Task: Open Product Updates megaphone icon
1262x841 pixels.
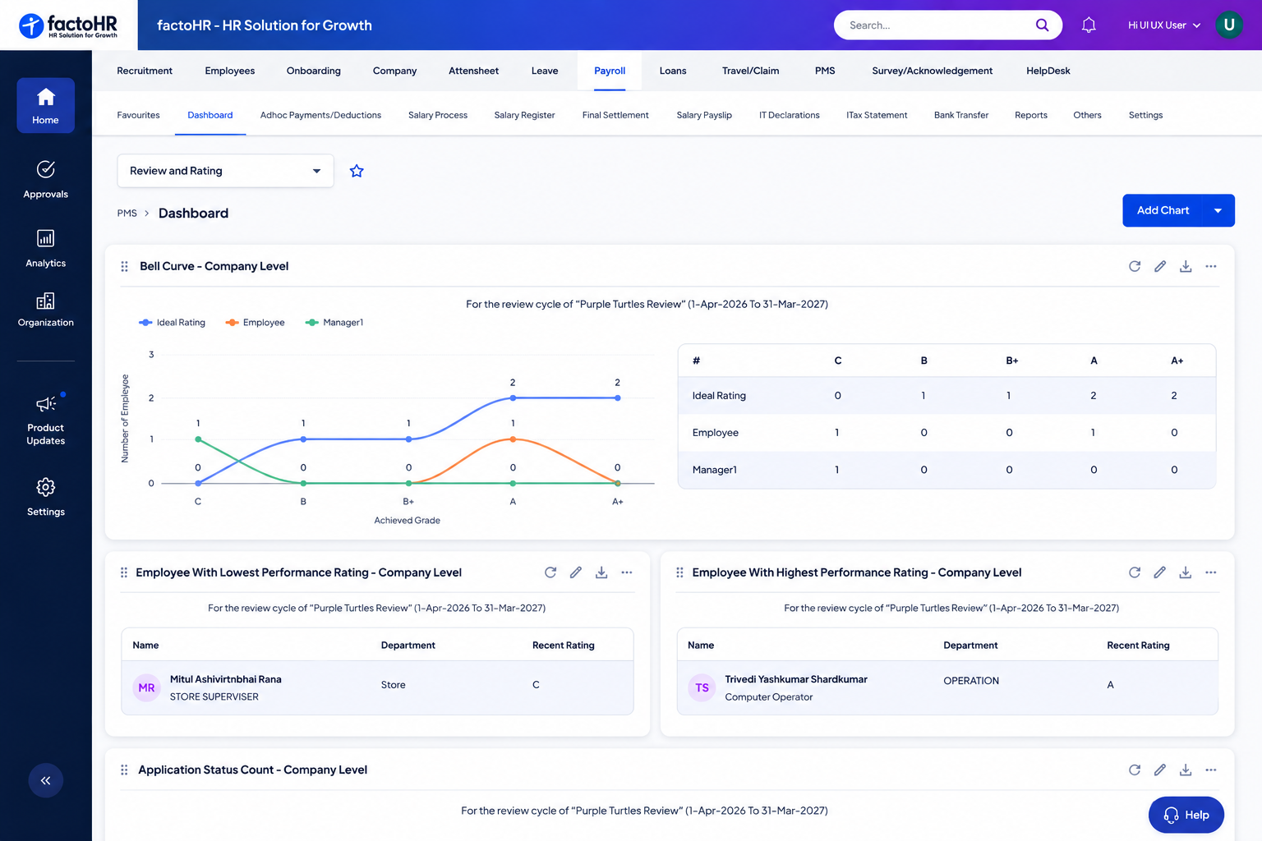Action: coord(45,403)
